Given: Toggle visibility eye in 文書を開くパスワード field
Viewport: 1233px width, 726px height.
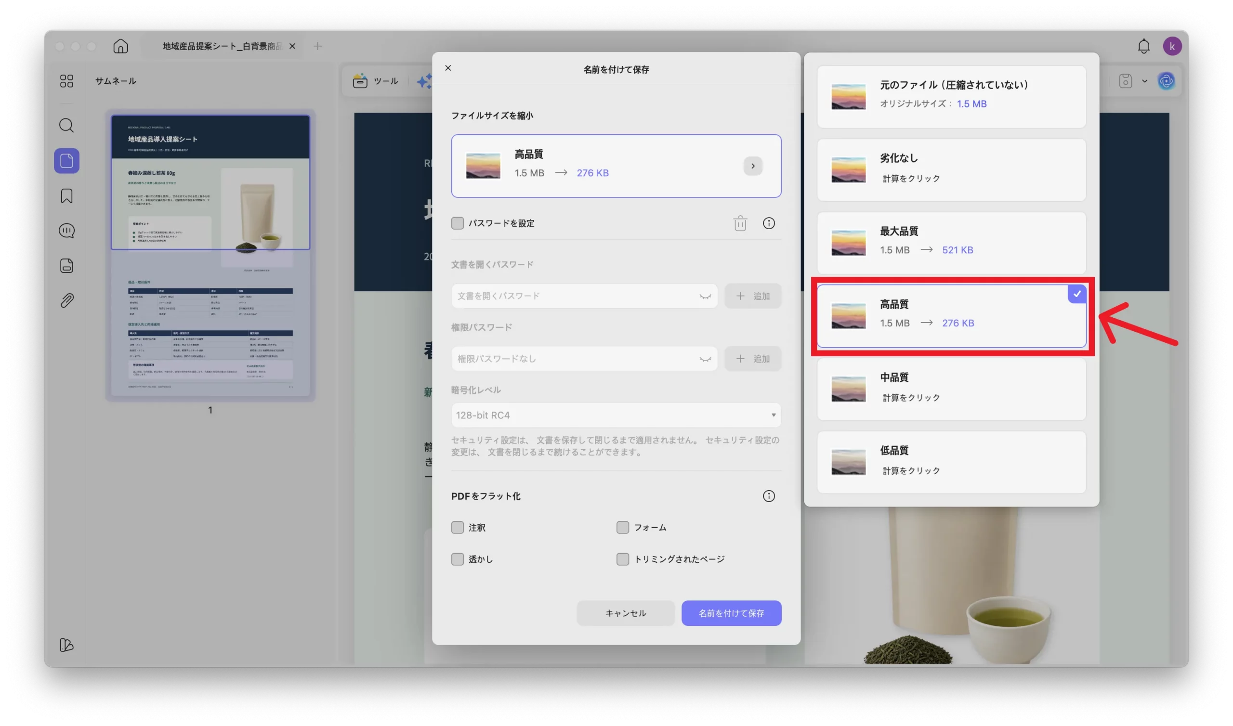Looking at the screenshot, I should pyautogui.click(x=705, y=296).
